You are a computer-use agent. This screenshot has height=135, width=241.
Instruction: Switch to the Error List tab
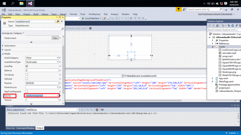tap(10, 128)
